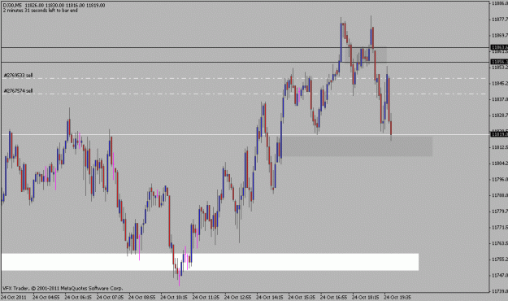Select the dark gray rectangle below the price line

(x=356, y=146)
